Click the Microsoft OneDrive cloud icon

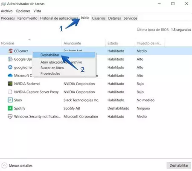coord(10,75)
